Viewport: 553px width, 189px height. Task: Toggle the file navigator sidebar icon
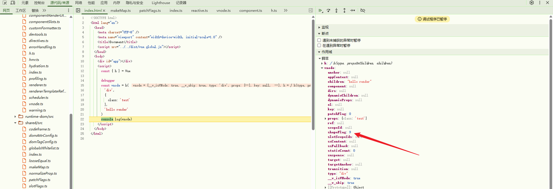coord(78,10)
